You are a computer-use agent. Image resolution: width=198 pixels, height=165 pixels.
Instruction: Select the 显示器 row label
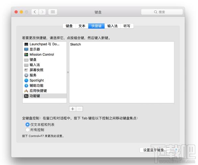coord(35,49)
